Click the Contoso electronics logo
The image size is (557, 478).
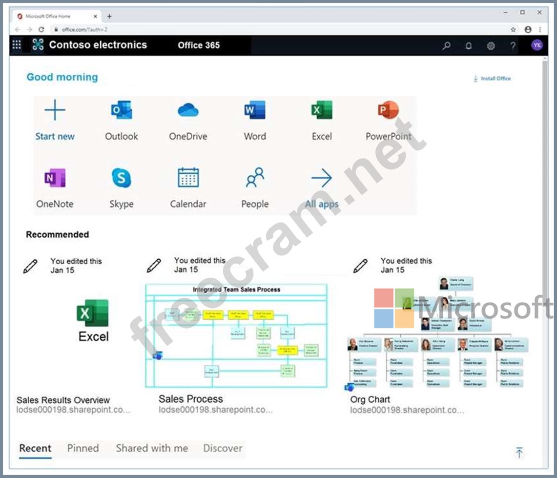pos(38,45)
